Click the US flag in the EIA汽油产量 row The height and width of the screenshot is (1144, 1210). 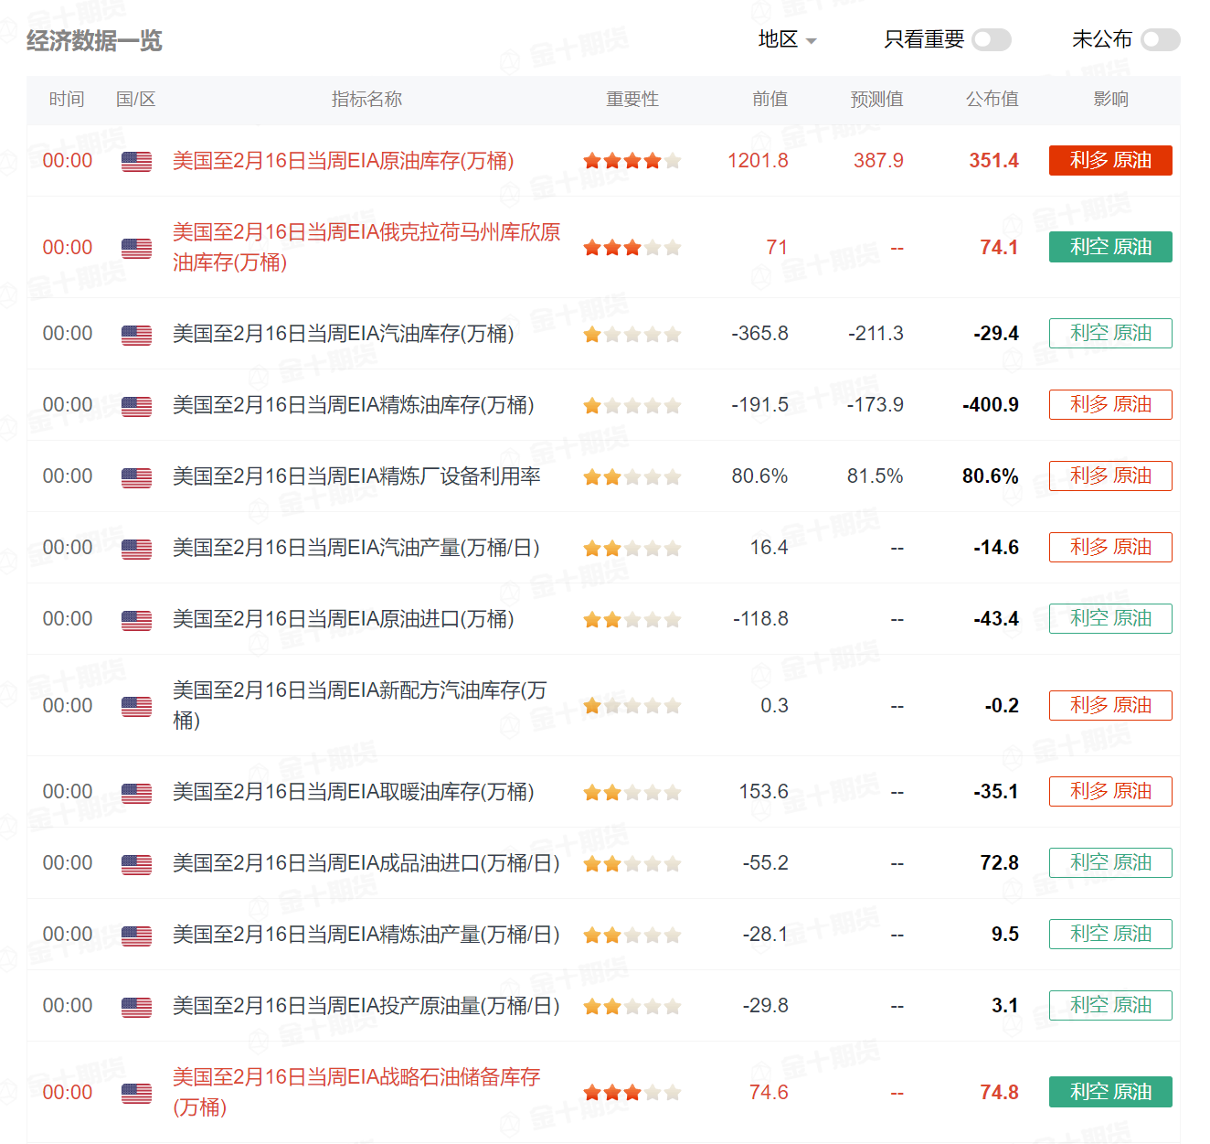[136, 549]
